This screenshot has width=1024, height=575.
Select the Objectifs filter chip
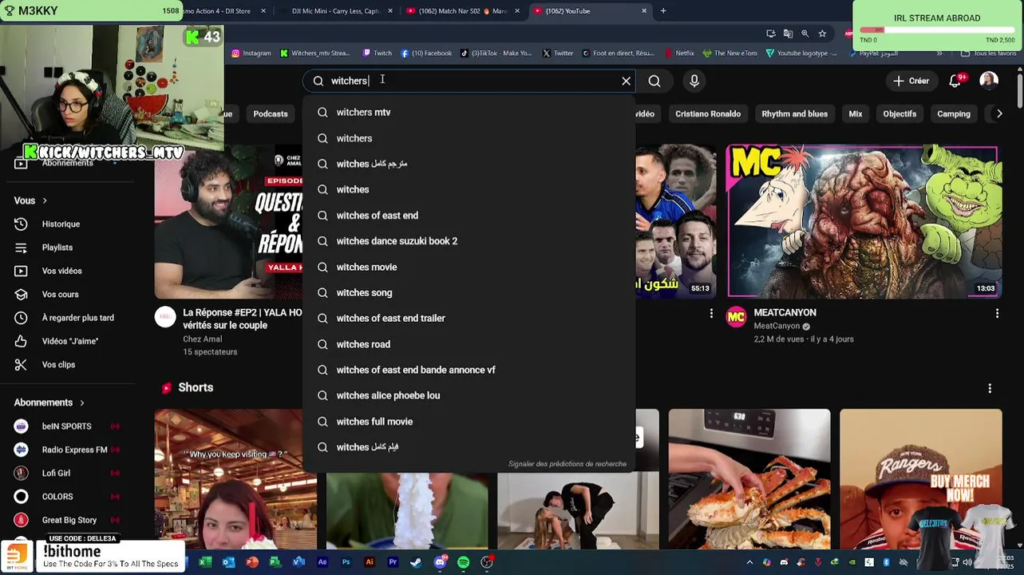coord(899,114)
